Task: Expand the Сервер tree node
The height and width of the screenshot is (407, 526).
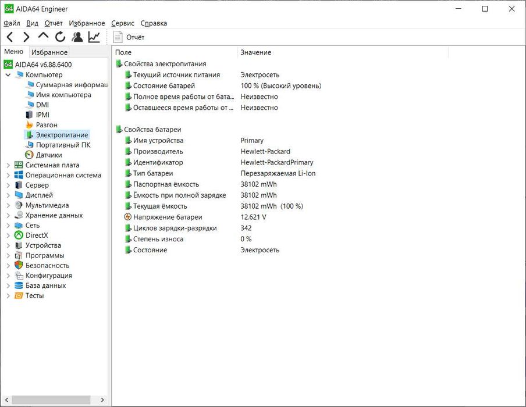Action: click(x=8, y=185)
